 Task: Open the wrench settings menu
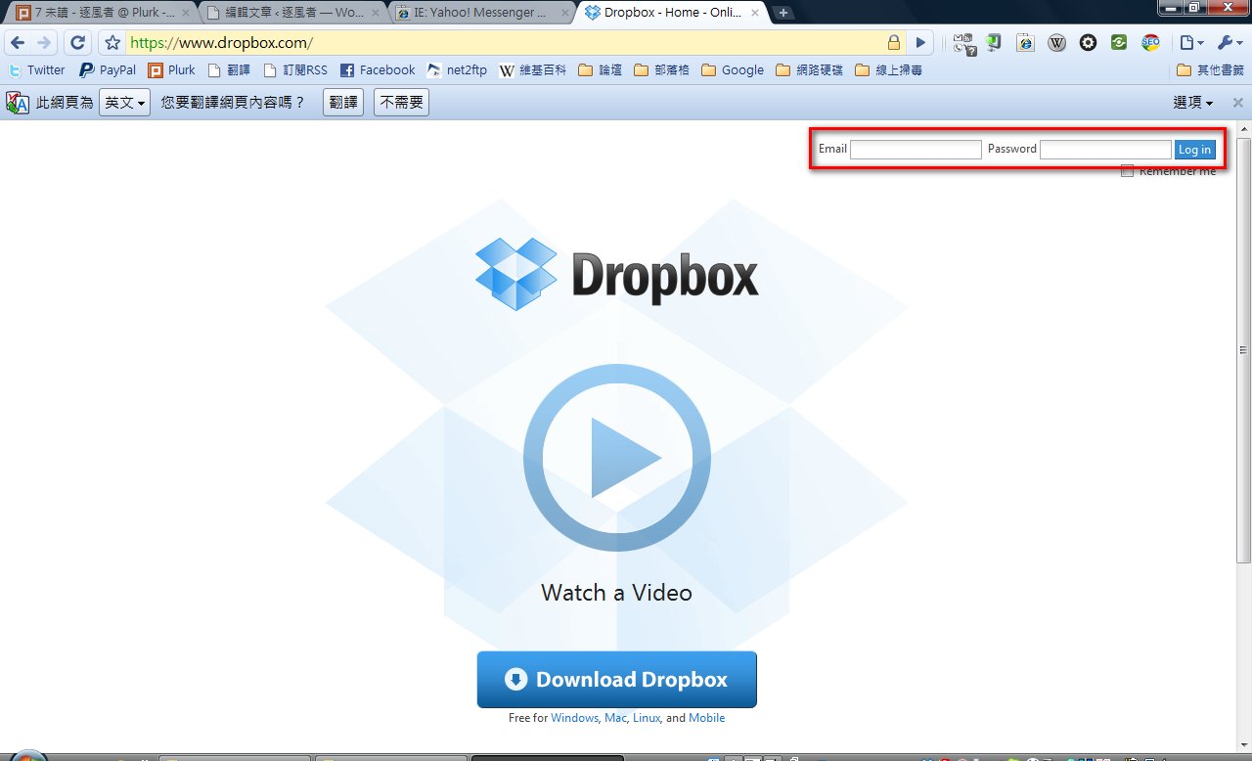1230,43
